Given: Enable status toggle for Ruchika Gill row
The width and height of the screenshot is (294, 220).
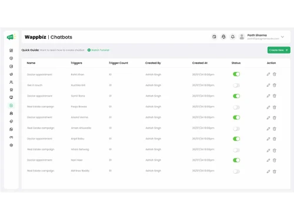Looking at the screenshot, I should pyautogui.click(x=236, y=85).
